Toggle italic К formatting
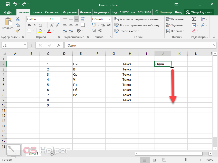The image size is (218, 163). (x=34, y=25)
